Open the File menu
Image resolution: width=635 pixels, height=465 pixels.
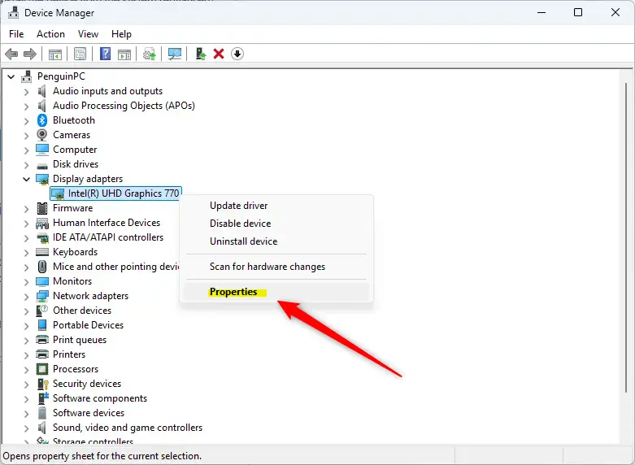point(16,34)
